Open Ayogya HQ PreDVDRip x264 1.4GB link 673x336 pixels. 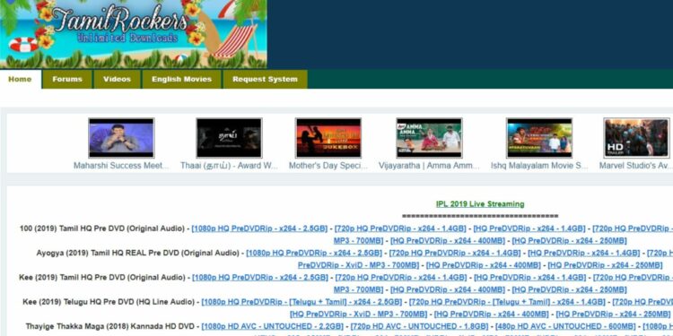tap(584, 254)
